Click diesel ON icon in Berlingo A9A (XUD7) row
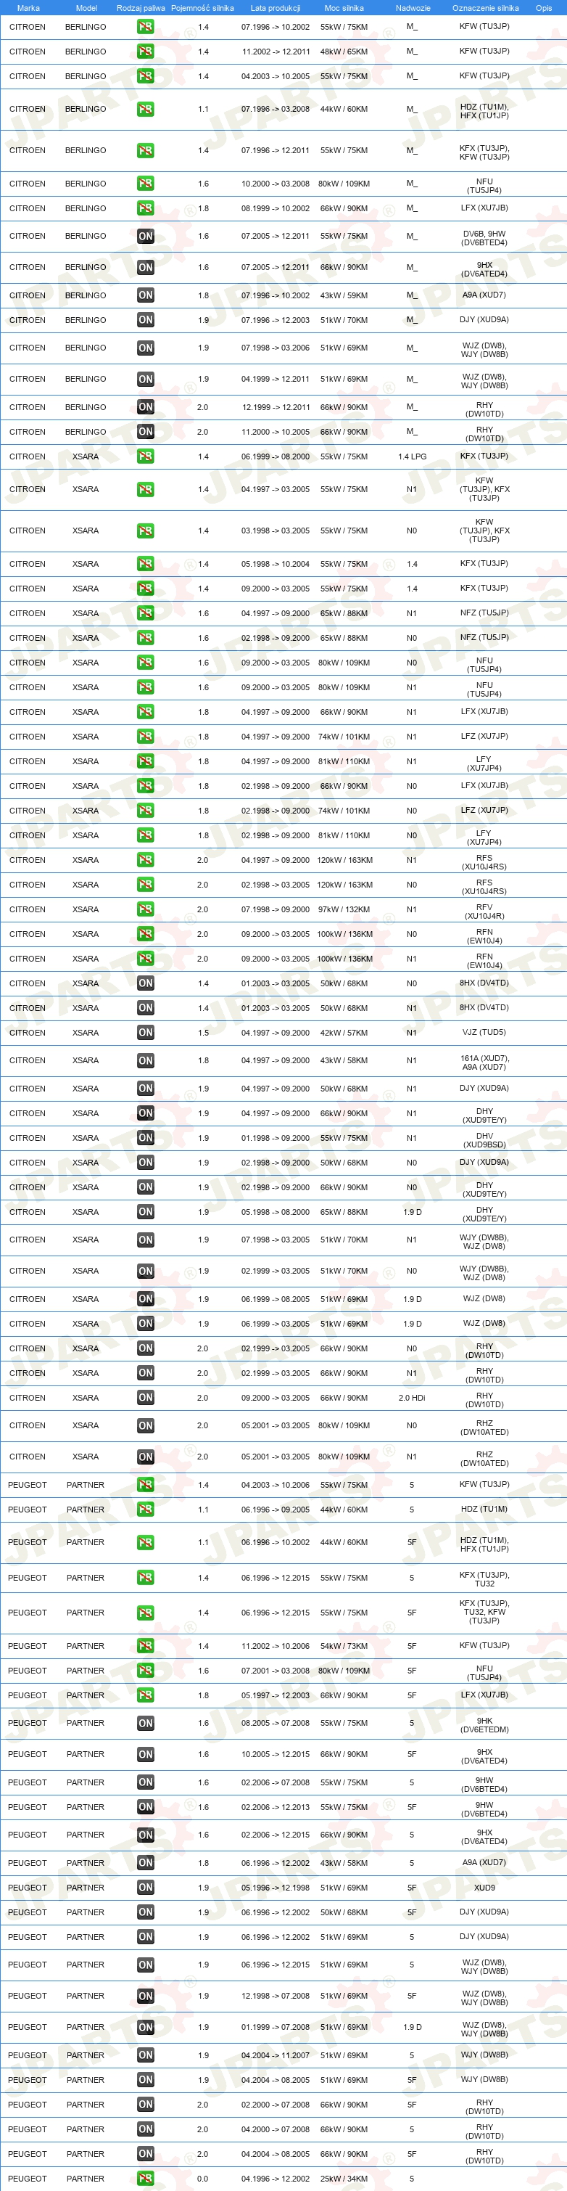567x2191 pixels. (145, 295)
